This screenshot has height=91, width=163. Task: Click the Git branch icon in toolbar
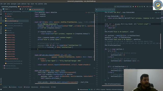tap(150, 7)
